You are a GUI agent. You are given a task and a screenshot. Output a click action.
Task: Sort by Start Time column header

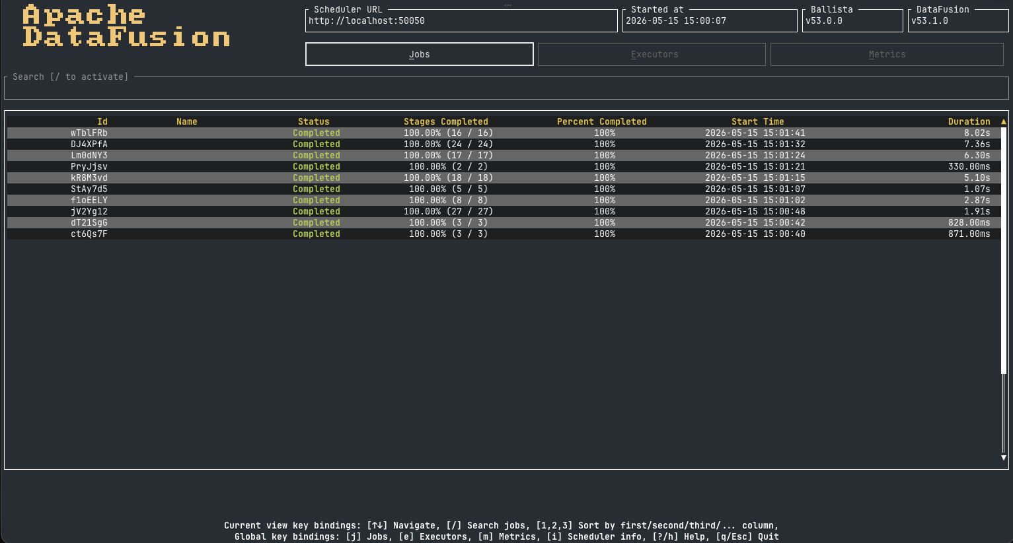coord(758,121)
